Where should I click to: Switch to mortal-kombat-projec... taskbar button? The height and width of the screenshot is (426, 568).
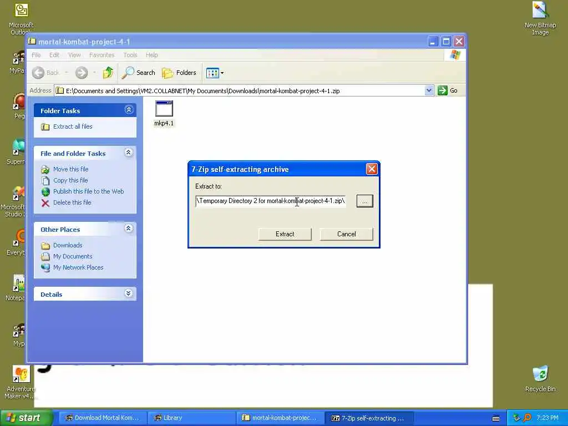coord(280,418)
